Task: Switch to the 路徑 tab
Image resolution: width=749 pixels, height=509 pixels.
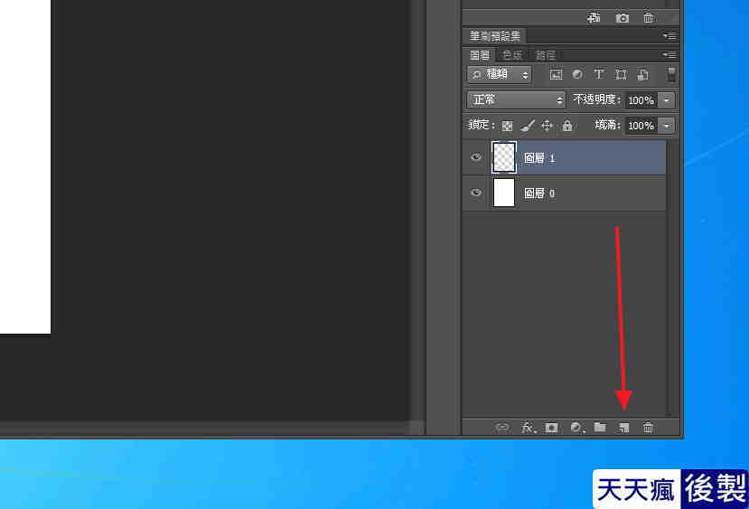Action: tap(545, 55)
